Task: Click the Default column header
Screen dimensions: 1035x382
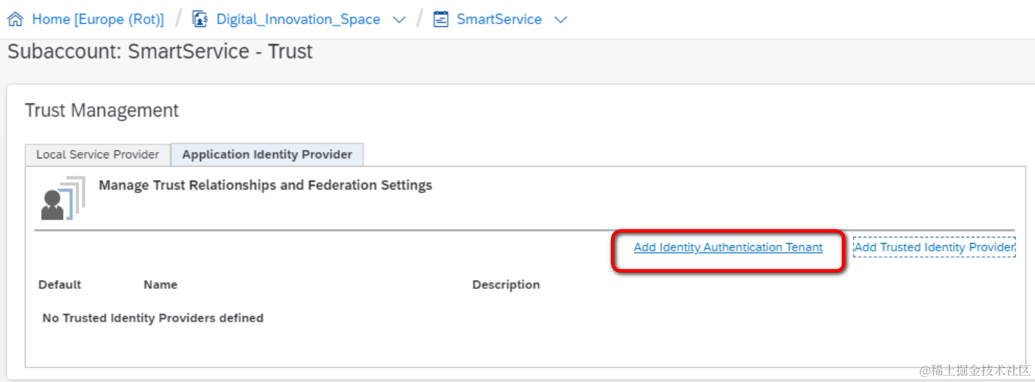Action: pos(60,285)
